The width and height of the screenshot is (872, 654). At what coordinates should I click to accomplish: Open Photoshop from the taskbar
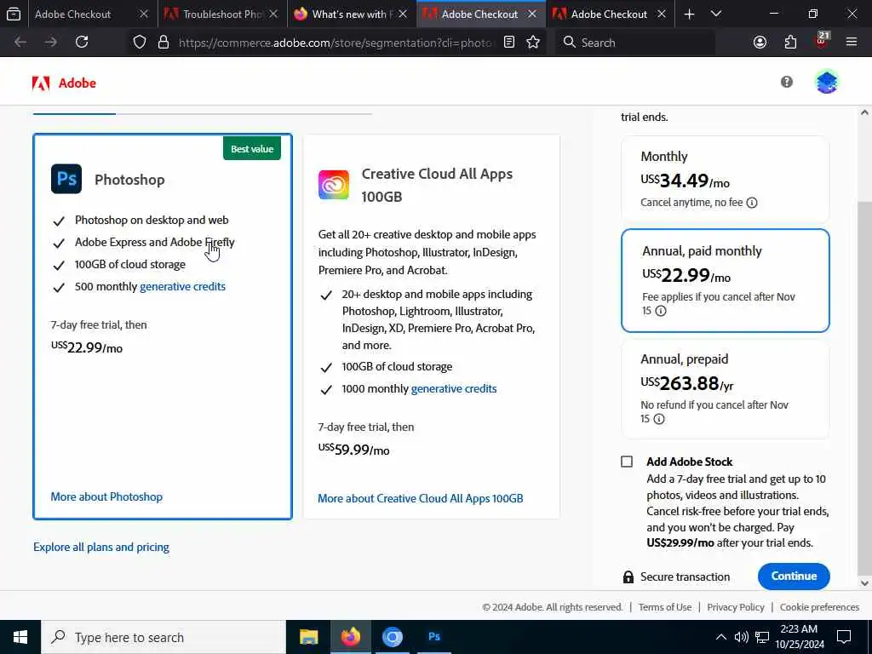(x=434, y=637)
